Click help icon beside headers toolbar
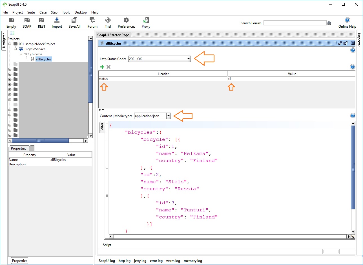The height and width of the screenshot is (265, 363). pos(352,67)
